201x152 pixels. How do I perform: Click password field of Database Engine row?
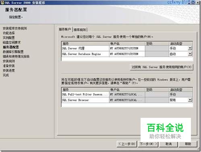pos(157,54)
